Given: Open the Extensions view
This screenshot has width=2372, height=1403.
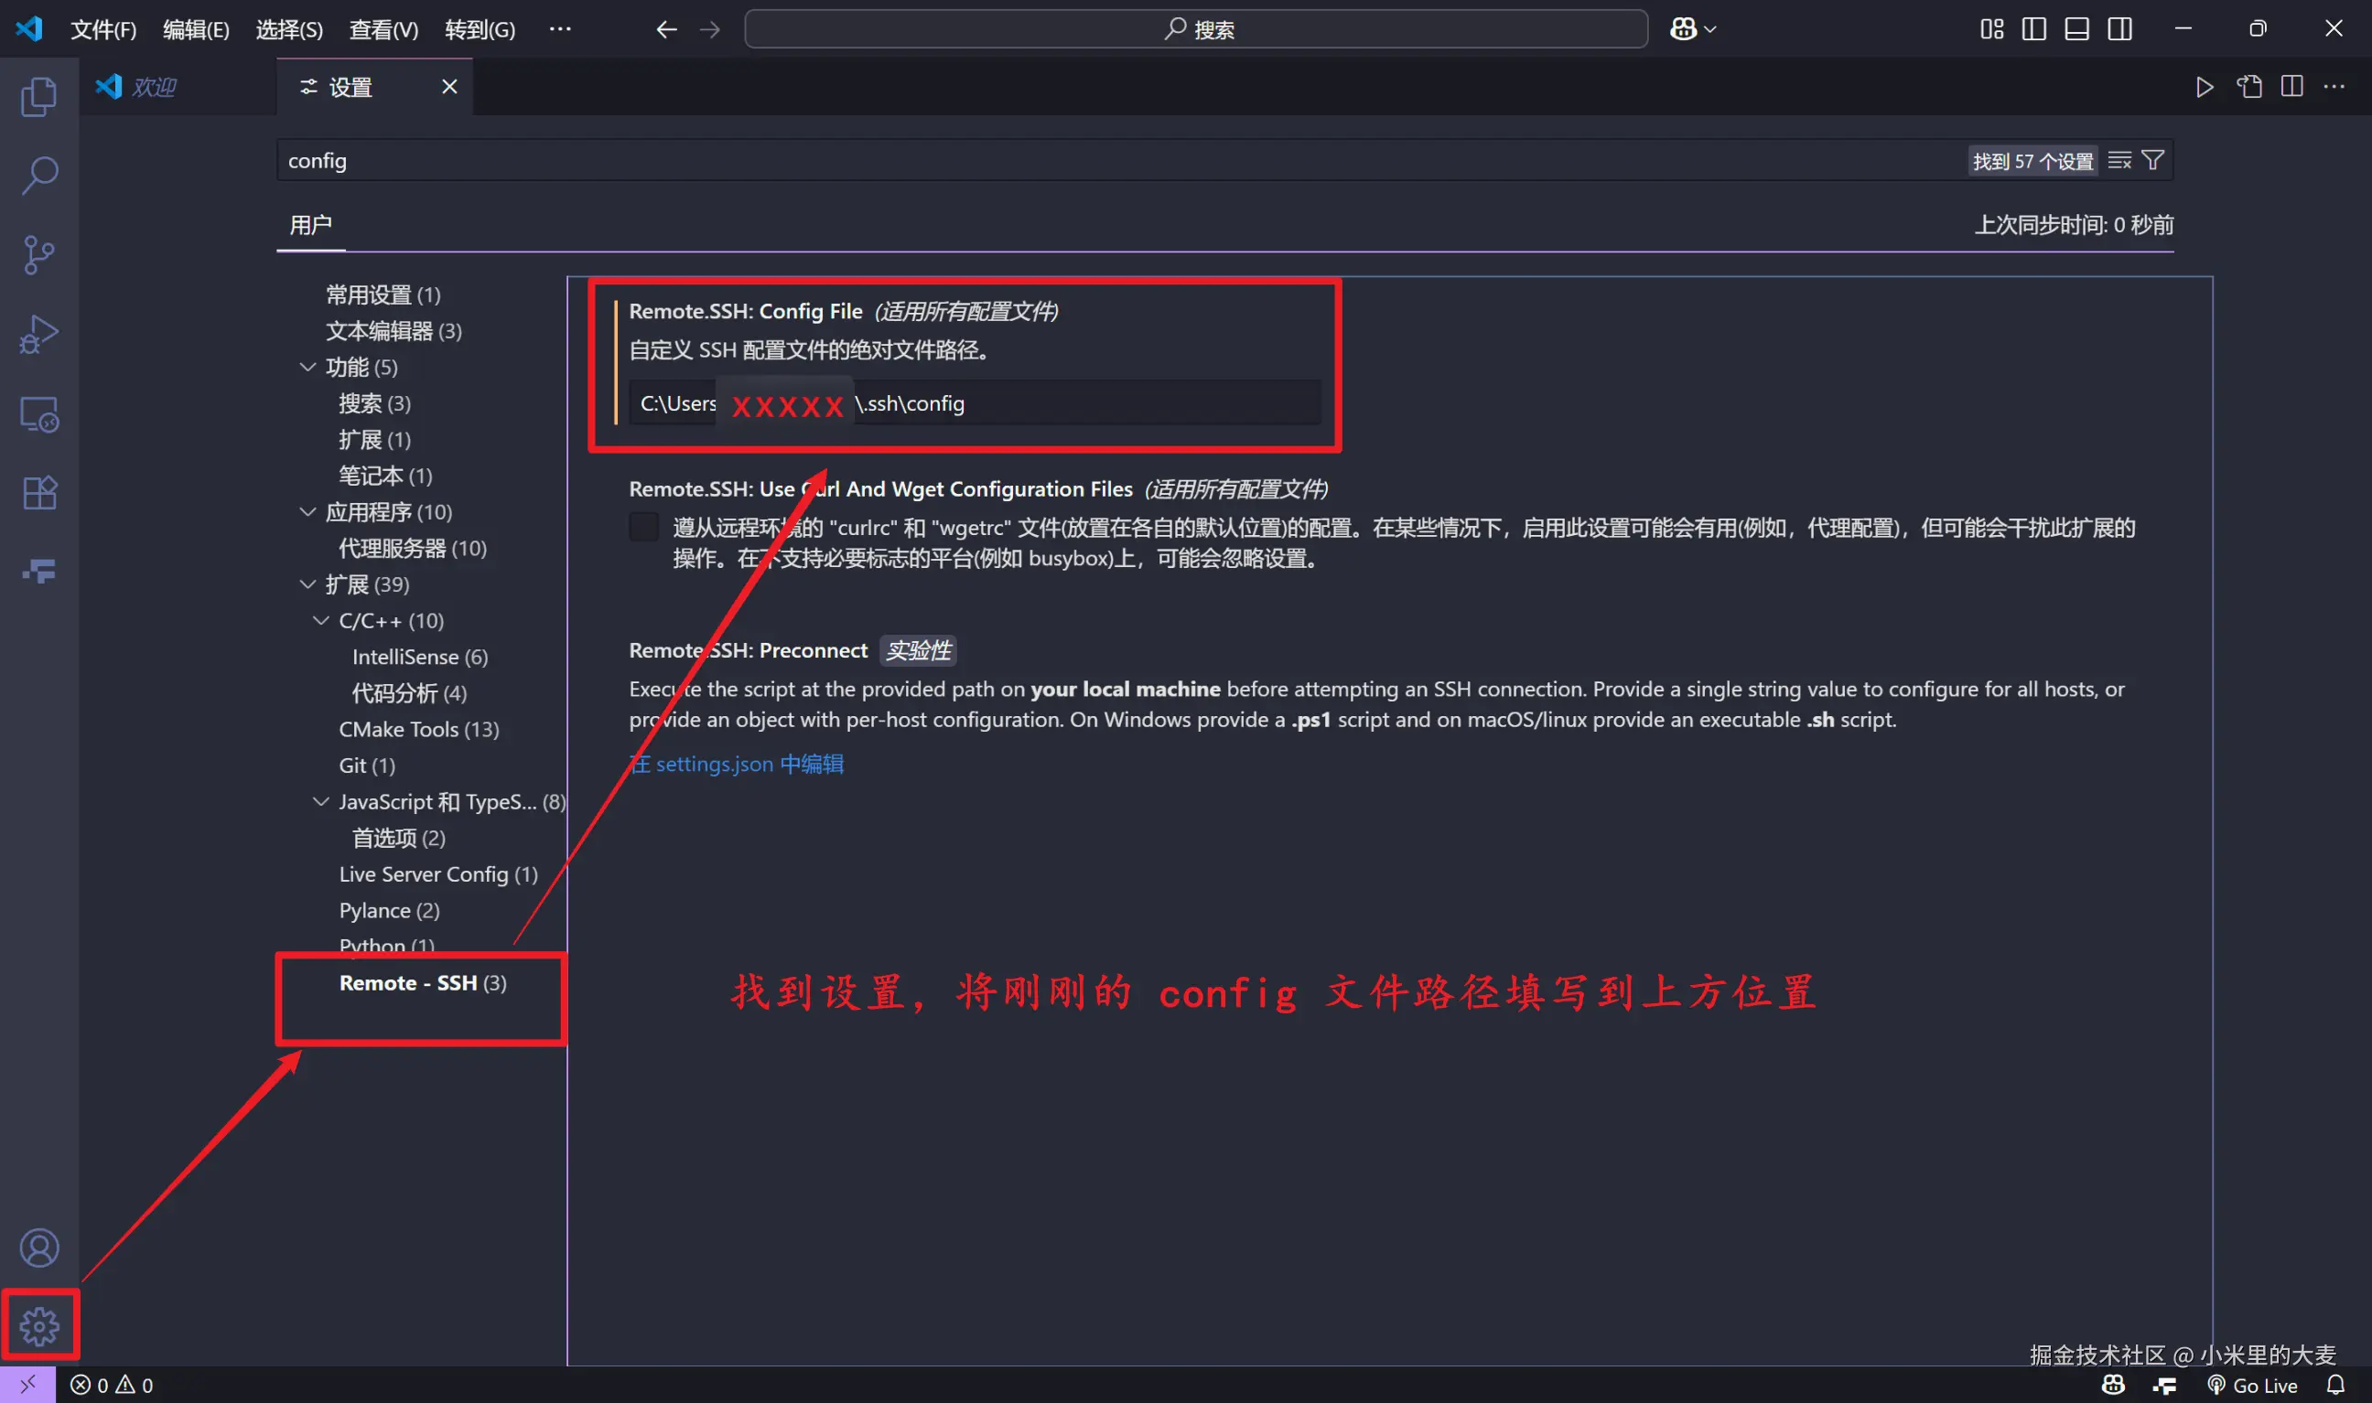Looking at the screenshot, I should [38, 493].
